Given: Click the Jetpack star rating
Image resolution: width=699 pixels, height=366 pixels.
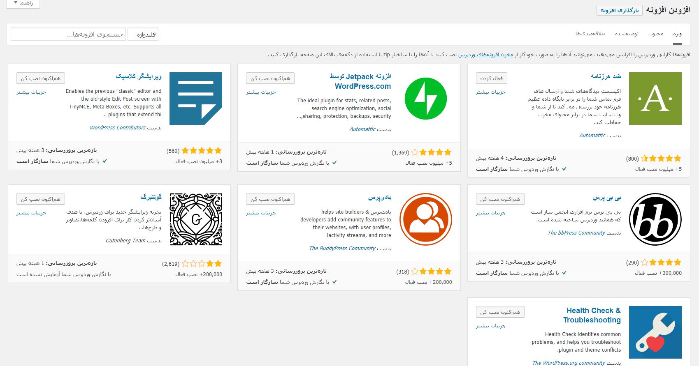Looking at the screenshot, I should coord(431,152).
